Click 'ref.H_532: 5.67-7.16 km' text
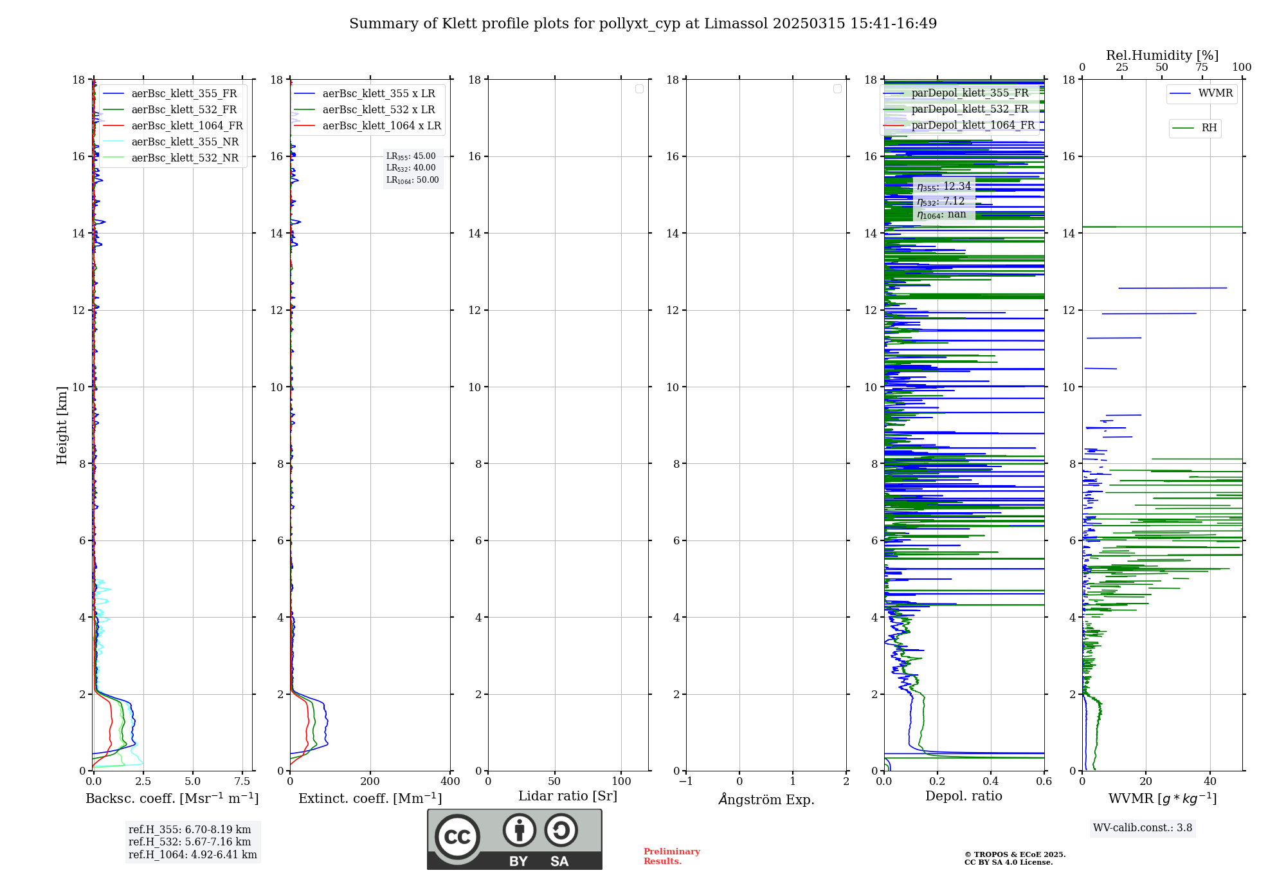1286x875 pixels. (190, 842)
